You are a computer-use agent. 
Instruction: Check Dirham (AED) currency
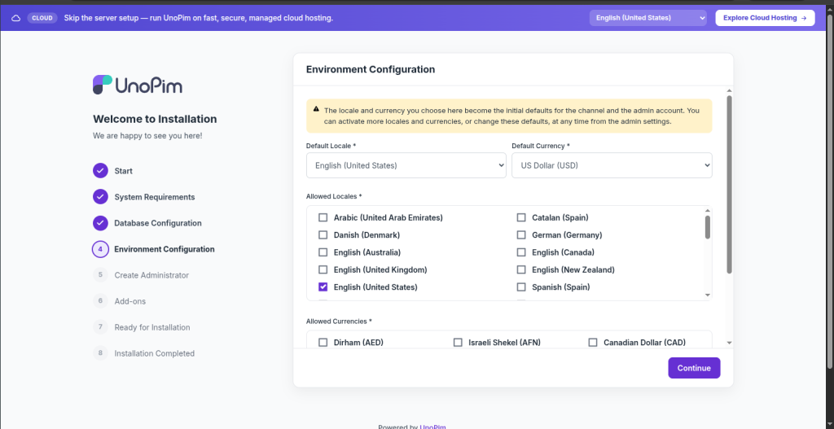(x=323, y=343)
